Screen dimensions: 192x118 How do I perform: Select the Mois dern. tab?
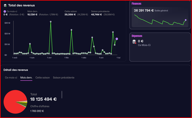[x=26, y=77]
